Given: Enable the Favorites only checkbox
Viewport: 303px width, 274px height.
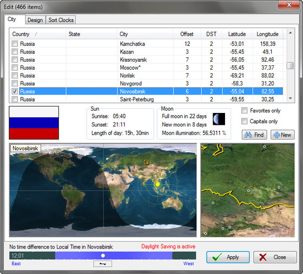Looking at the screenshot, I should [245, 111].
